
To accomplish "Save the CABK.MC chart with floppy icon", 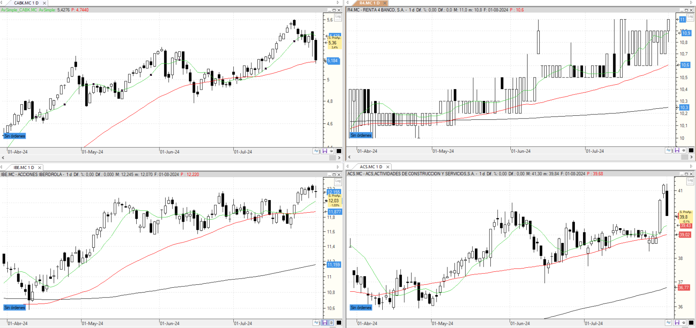I will (x=325, y=151).
